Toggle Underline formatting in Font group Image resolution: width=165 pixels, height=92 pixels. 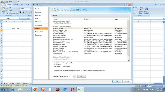[26, 12]
